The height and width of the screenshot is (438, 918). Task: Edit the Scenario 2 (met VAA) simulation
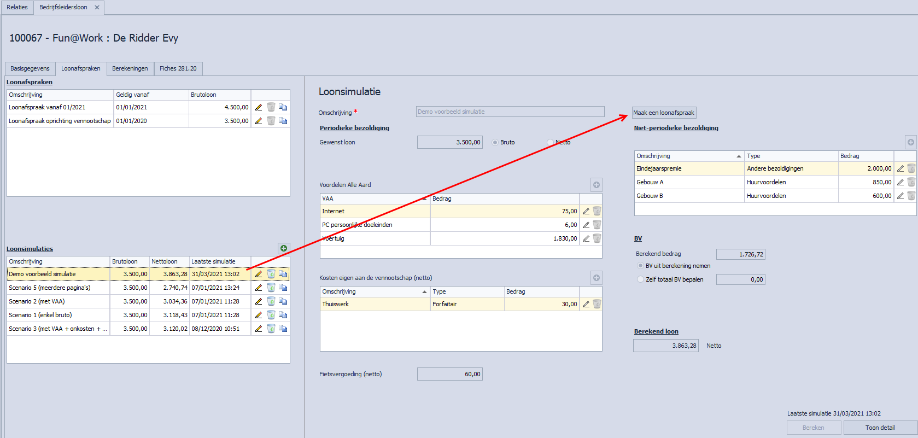[x=259, y=301]
